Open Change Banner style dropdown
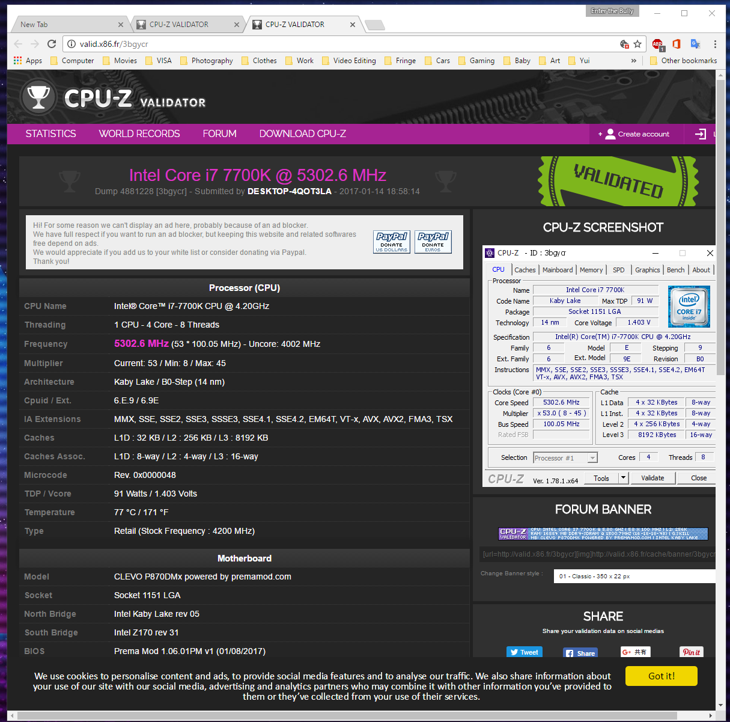730x722 pixels. pyautogui.click(x=634, y=576)
